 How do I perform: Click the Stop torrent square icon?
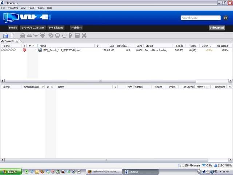point(77,35)
